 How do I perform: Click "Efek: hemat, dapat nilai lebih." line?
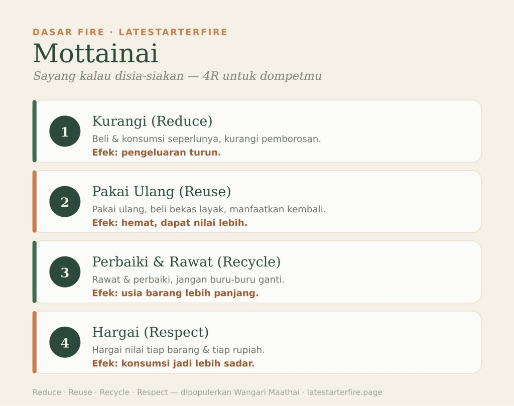(x=170, y=223)
